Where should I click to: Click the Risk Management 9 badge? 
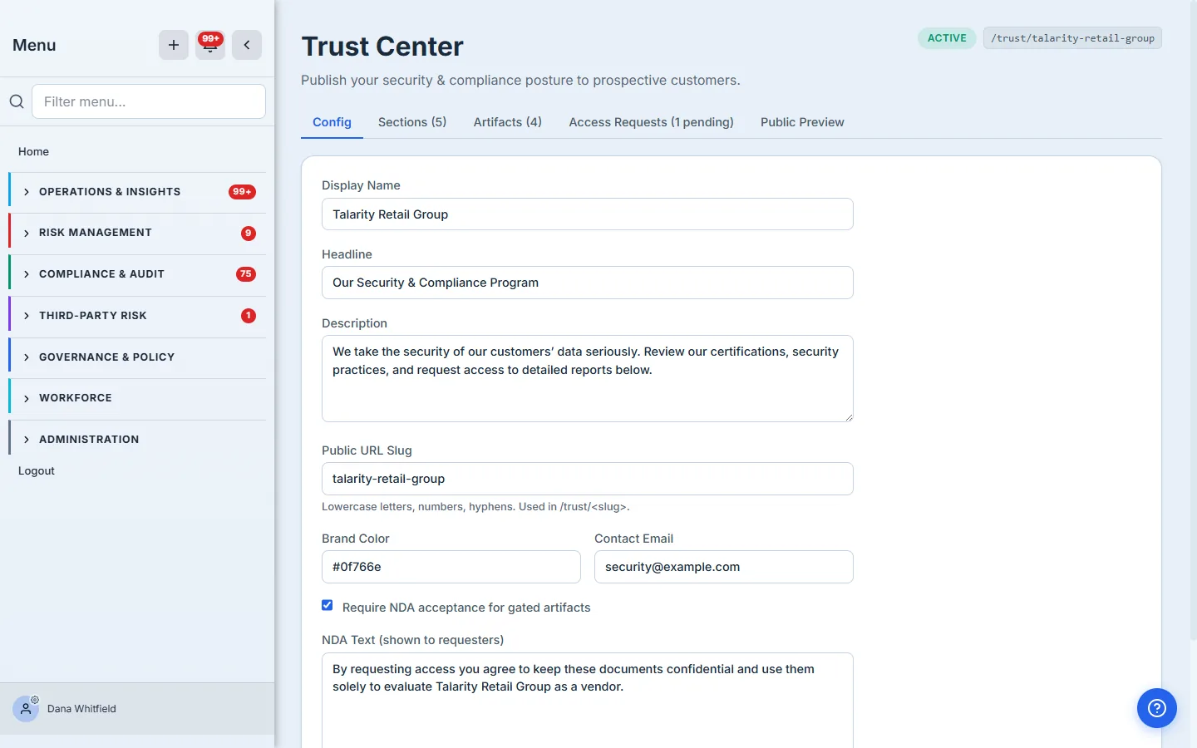[249, 234]
